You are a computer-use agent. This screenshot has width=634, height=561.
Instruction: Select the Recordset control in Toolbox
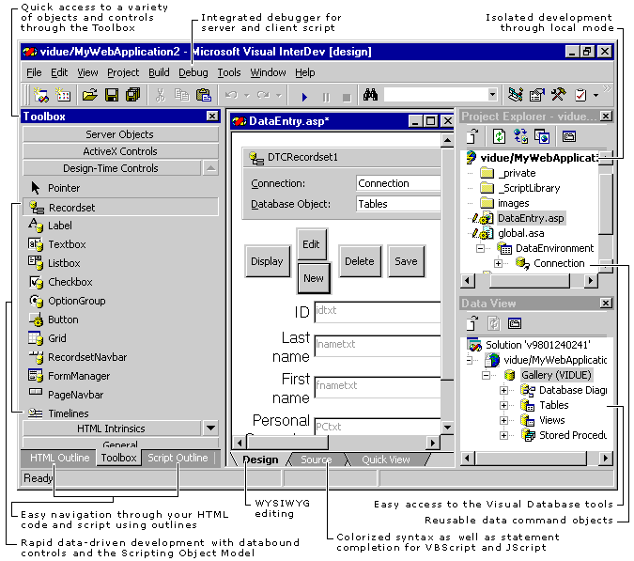point(120,208)
